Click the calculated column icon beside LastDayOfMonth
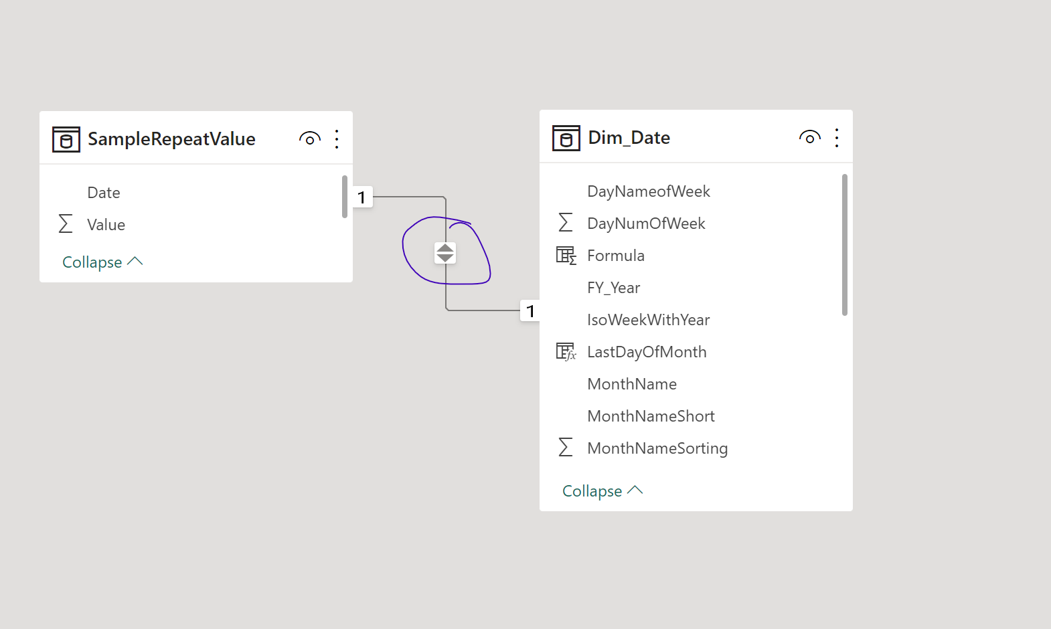 point(566,352)
